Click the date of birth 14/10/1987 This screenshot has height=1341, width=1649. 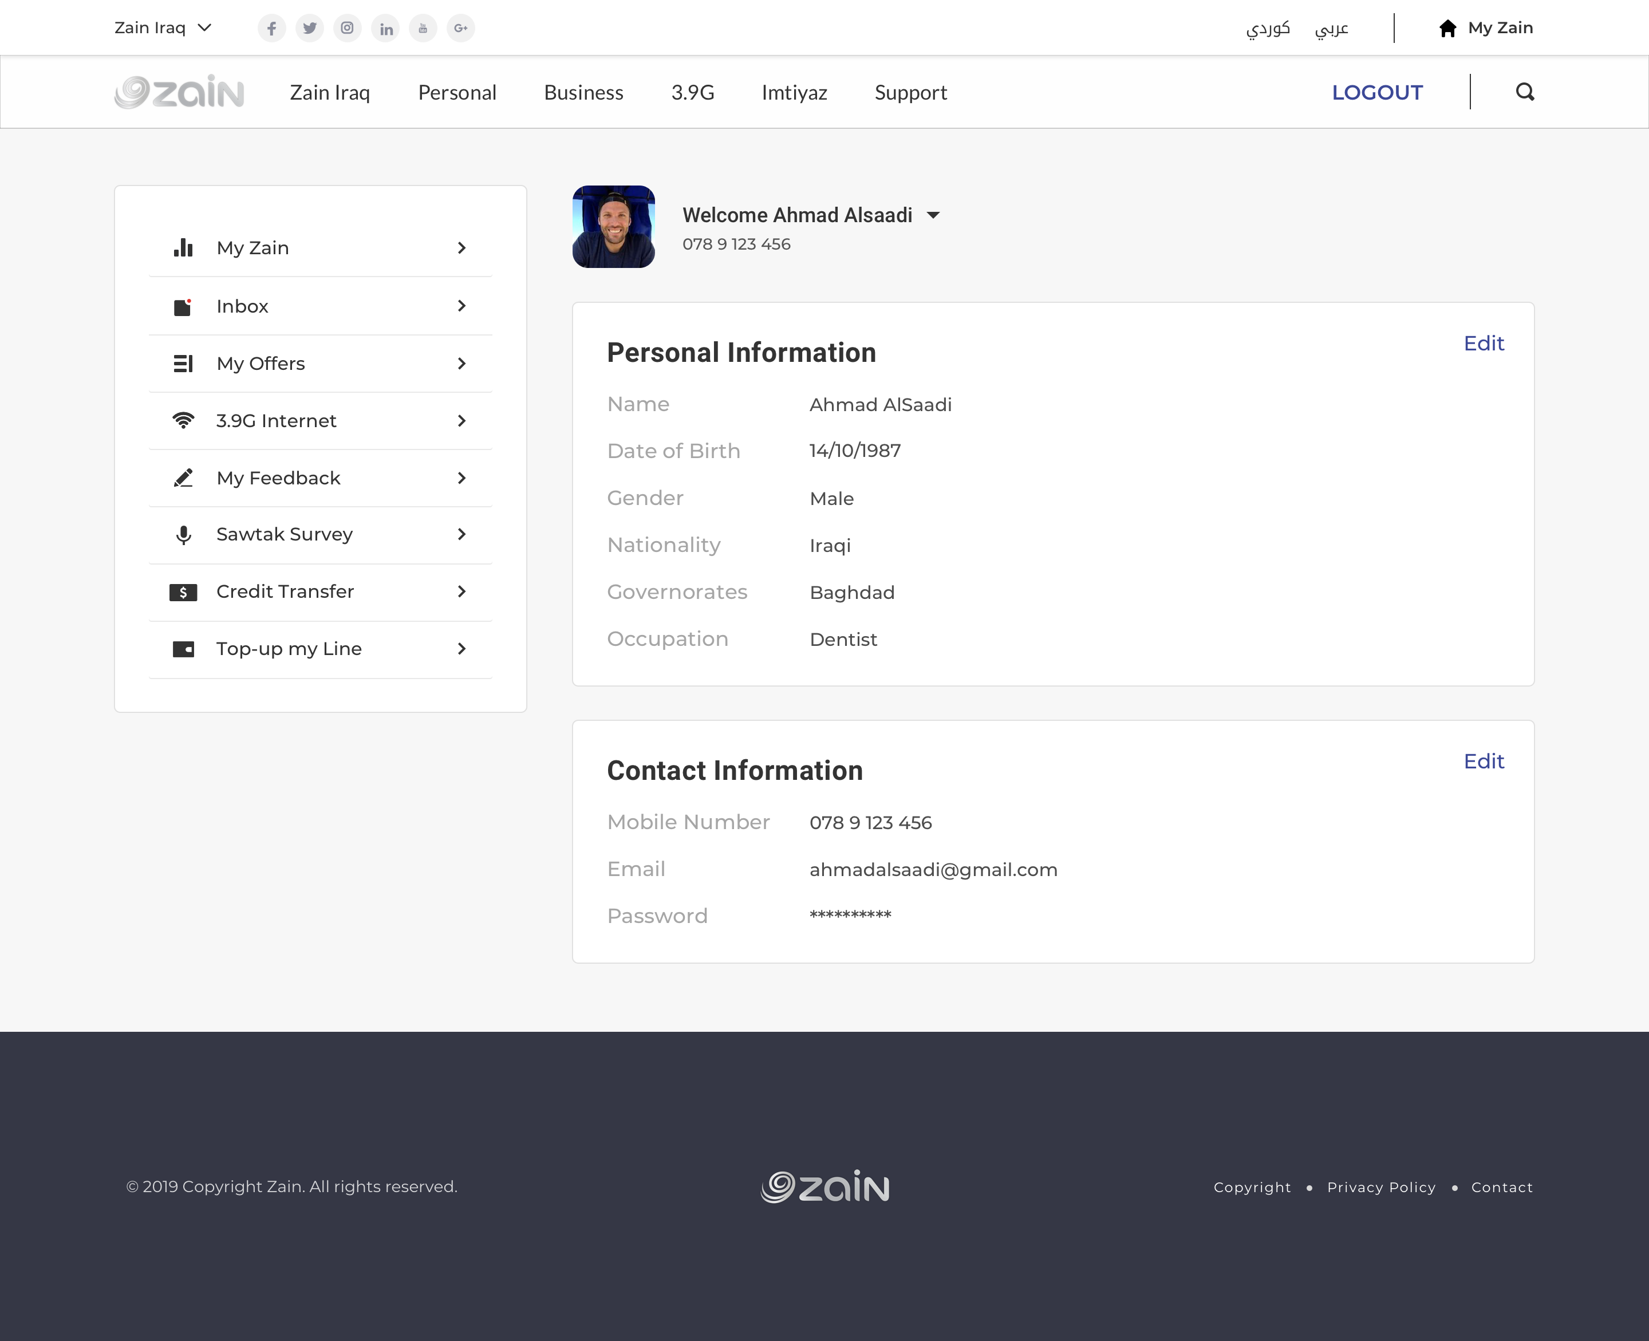pyautogui.click(x=855, y=451)
